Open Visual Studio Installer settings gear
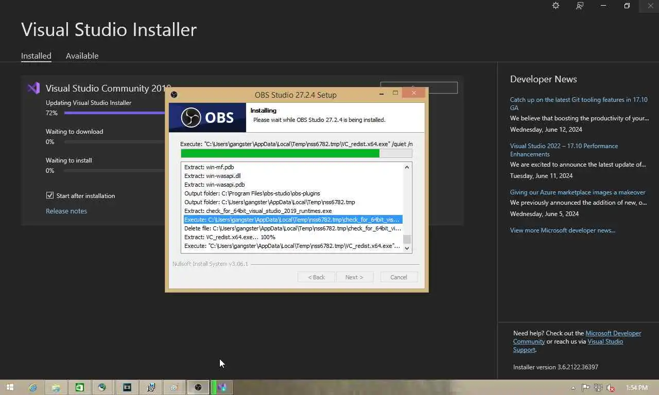Viewport: 659px width, 395px height. point(556,6)
